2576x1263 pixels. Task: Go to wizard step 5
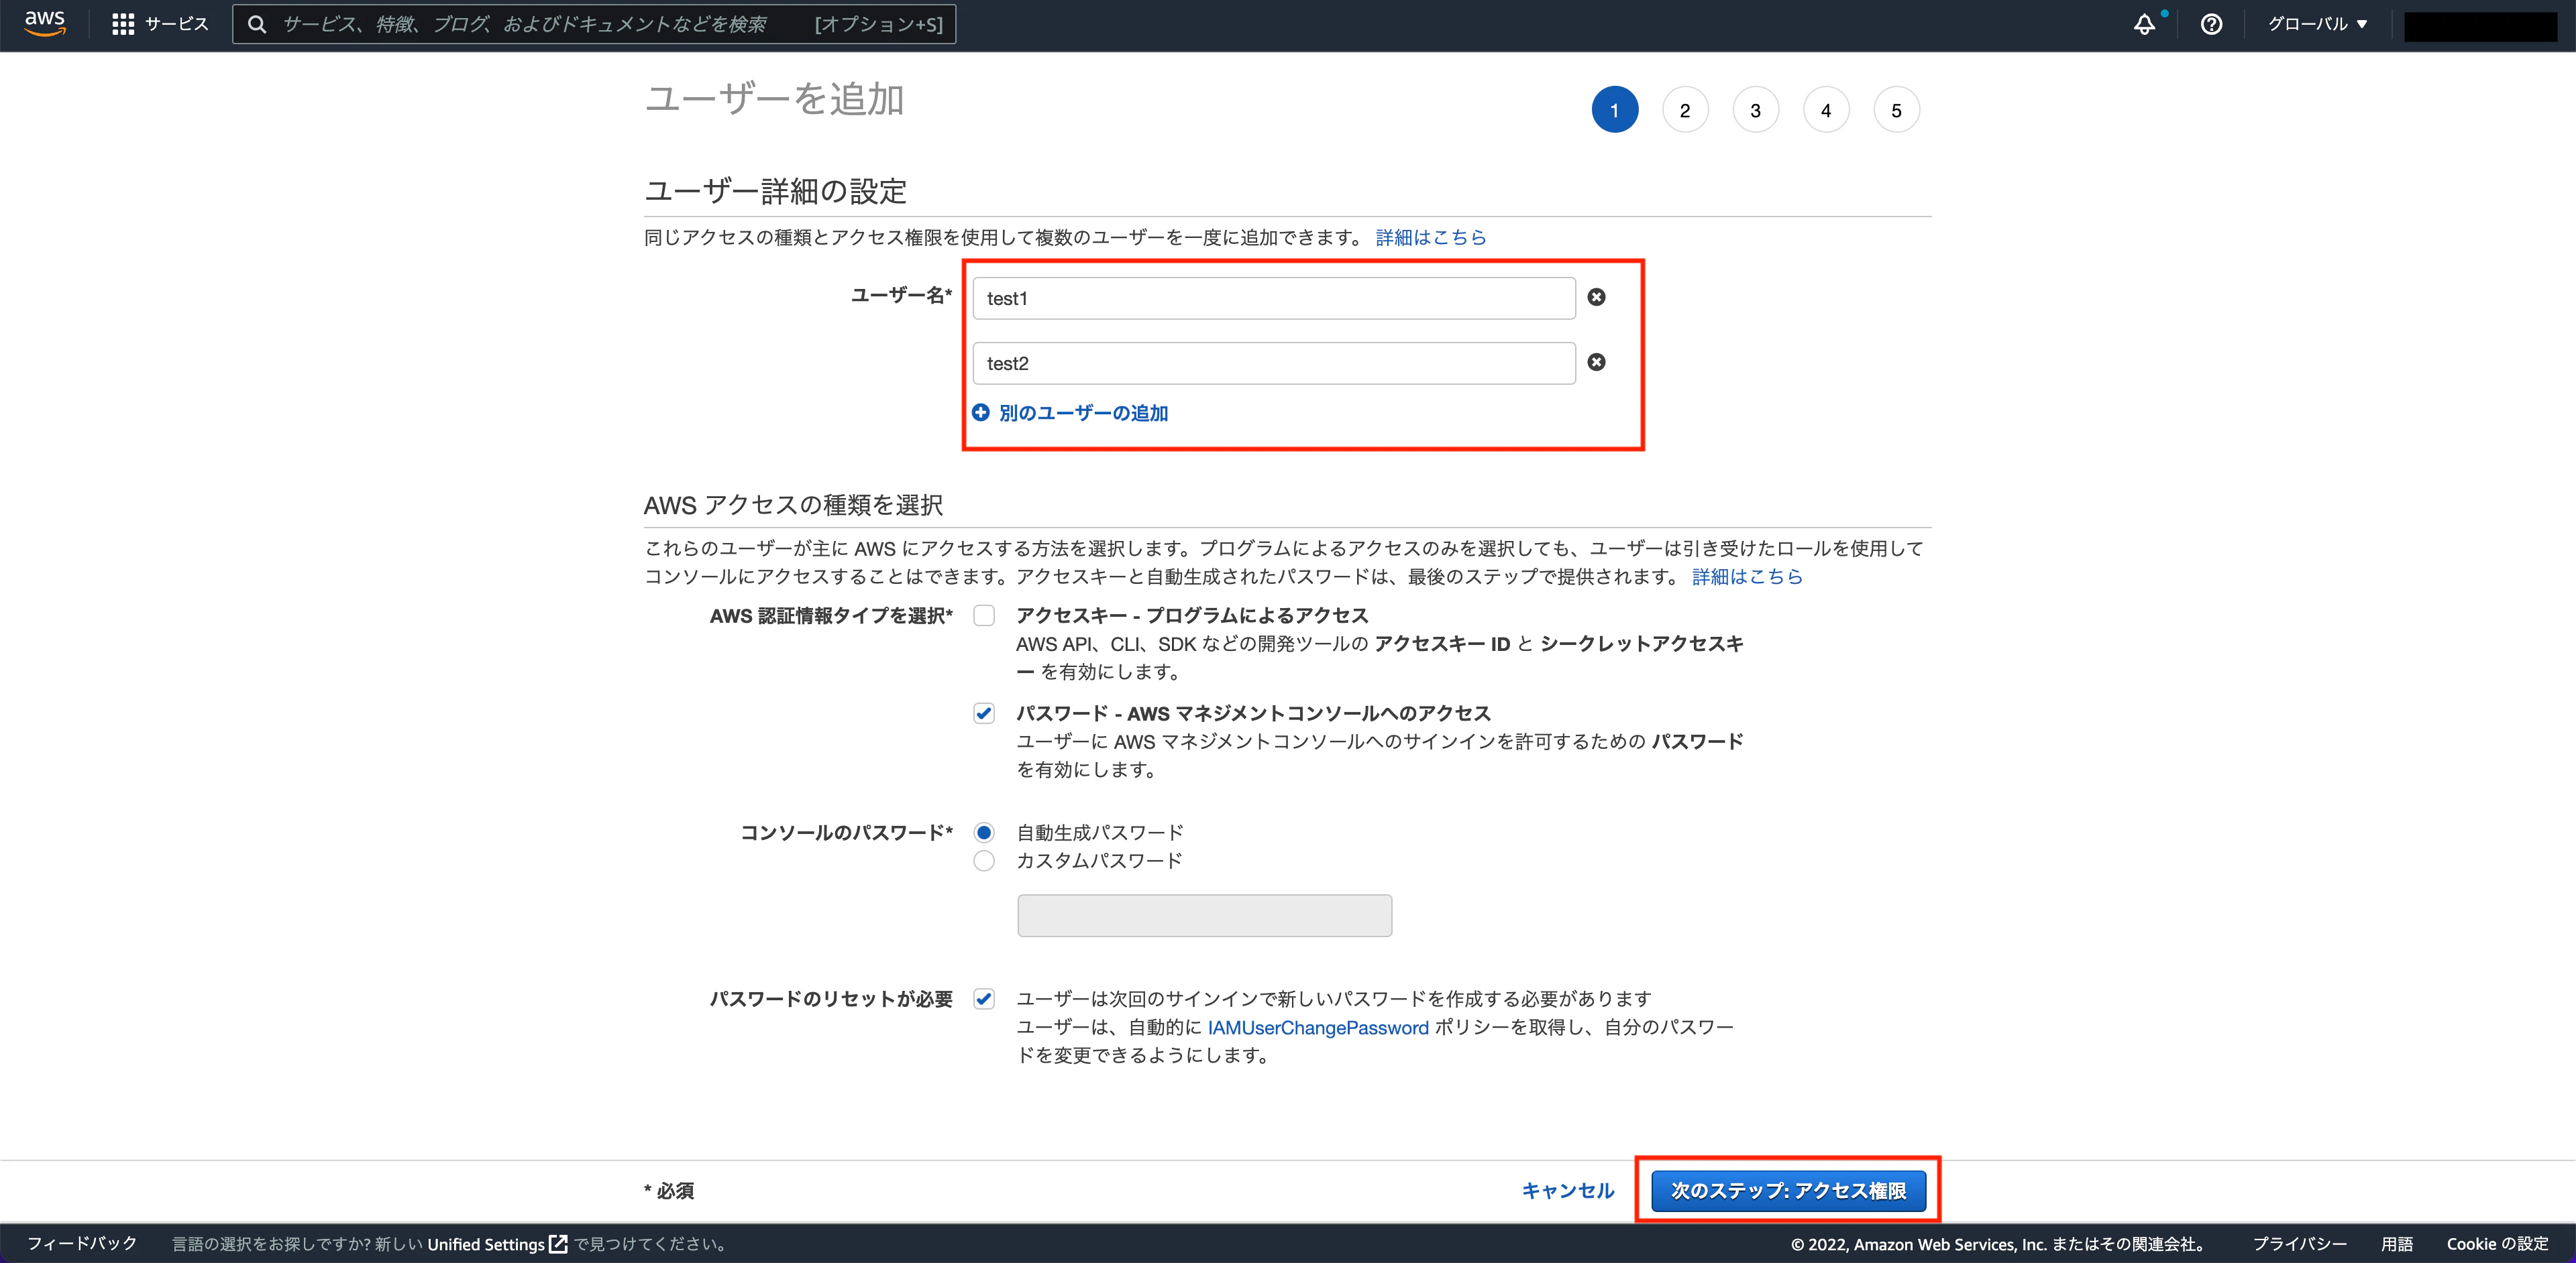click(x=1896, y=110)
